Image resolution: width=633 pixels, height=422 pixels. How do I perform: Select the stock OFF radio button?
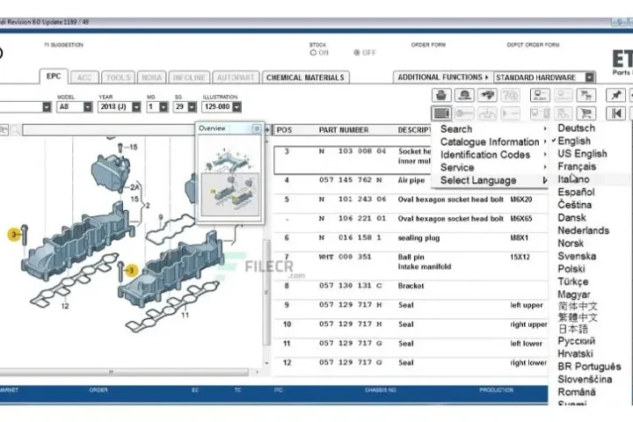click(x=357, y=53)
